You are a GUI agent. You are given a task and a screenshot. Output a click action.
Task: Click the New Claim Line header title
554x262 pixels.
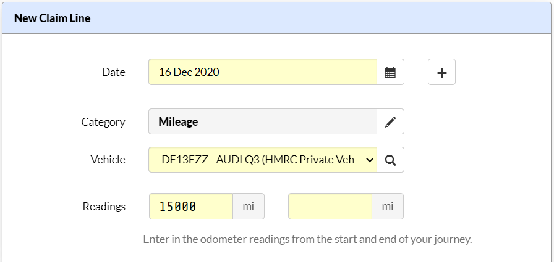(x=53, y=18)
